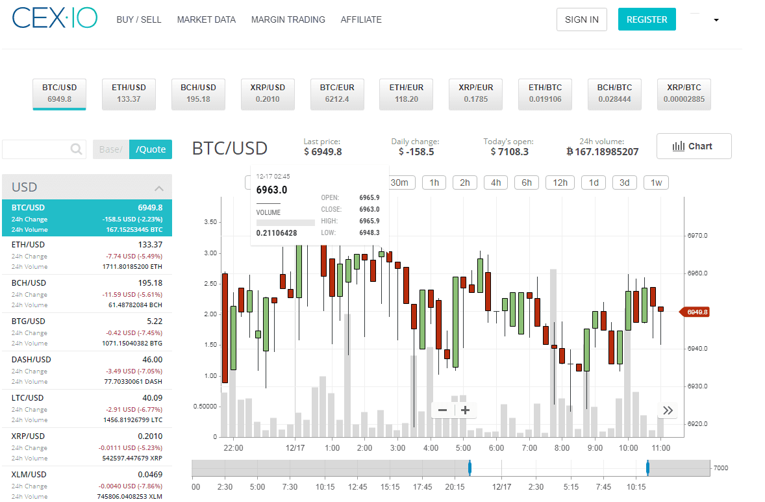Viewport: 765px width, 502px height.
Task: Set the chart interval to 1h
Action: [434, 182]
